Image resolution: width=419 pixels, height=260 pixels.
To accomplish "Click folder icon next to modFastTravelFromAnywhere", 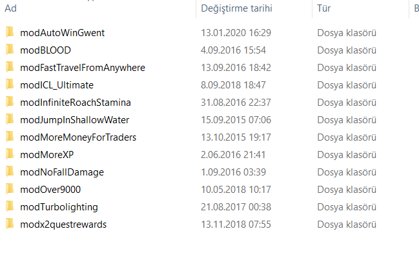I will tap(10, 67).
